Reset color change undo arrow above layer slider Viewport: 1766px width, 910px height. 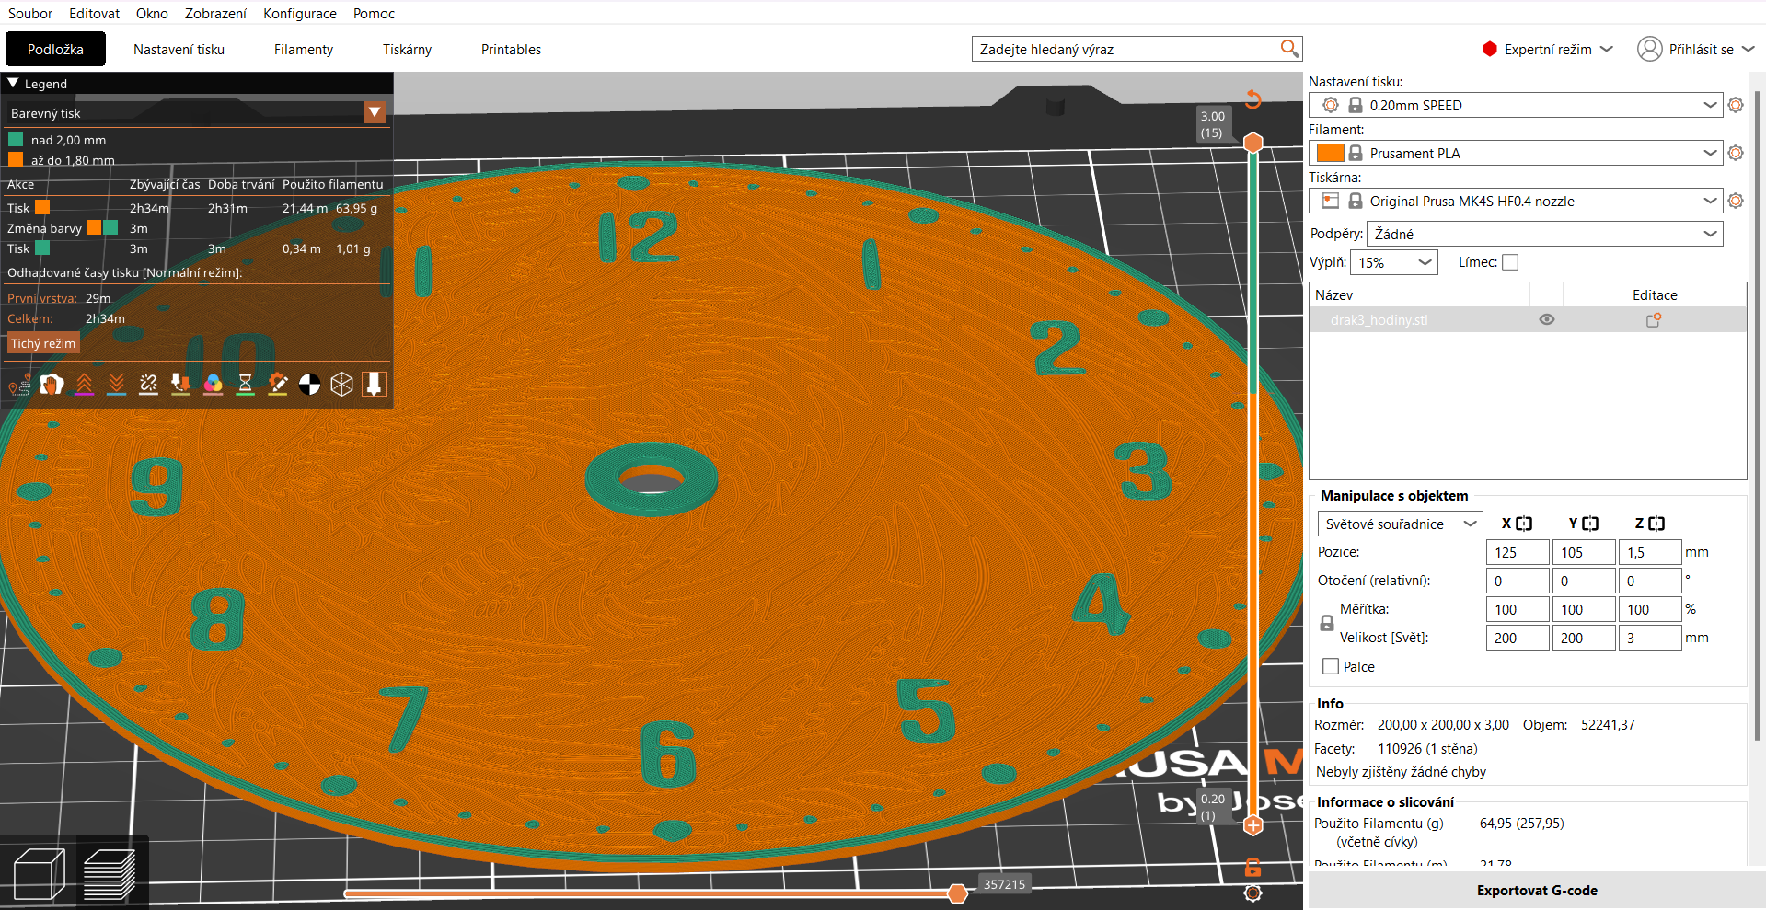pos(1252,99)
